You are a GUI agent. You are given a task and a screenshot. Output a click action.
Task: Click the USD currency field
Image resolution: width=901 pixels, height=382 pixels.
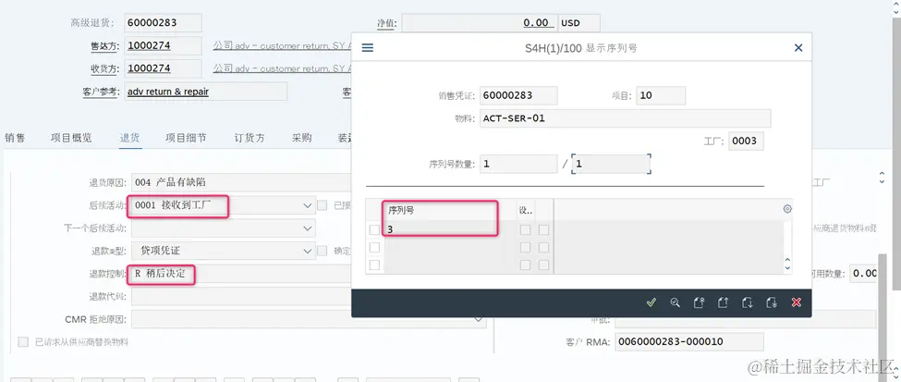[x=578, y=23]
